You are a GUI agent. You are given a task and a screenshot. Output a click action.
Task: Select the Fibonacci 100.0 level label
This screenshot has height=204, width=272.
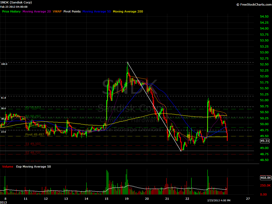click(x=4, y=64)
